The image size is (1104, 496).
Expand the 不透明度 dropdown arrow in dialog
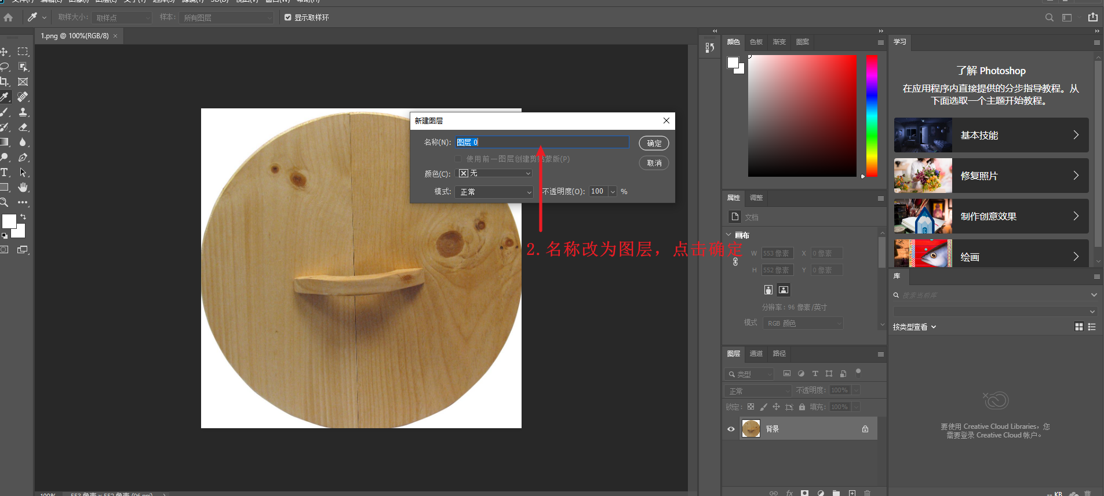(613, 192)
